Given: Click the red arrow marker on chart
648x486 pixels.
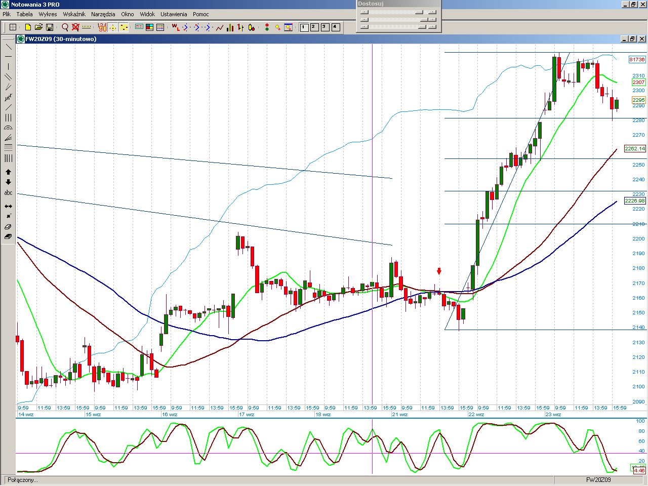Looking at the screenshot, I should pyautogui.click(x=439, y=271).
